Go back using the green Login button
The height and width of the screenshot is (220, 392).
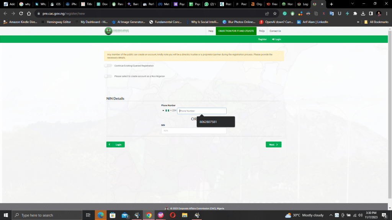[x=116, y=145]
